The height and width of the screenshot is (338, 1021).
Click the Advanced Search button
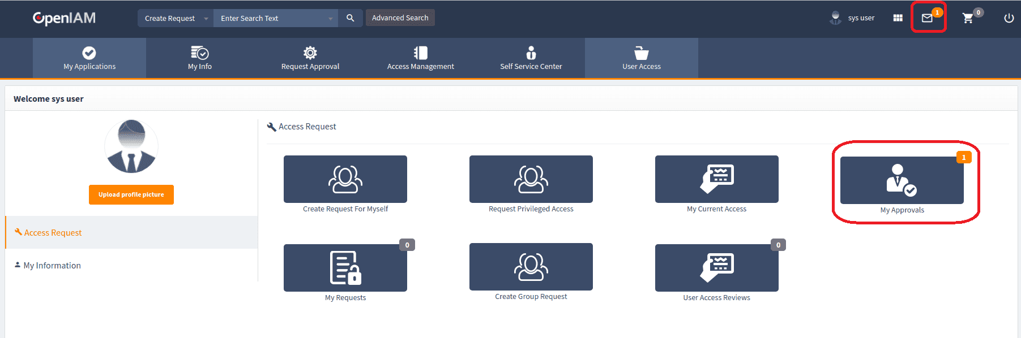(400, 18)
